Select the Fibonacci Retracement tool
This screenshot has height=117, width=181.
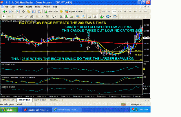(37, 16)
